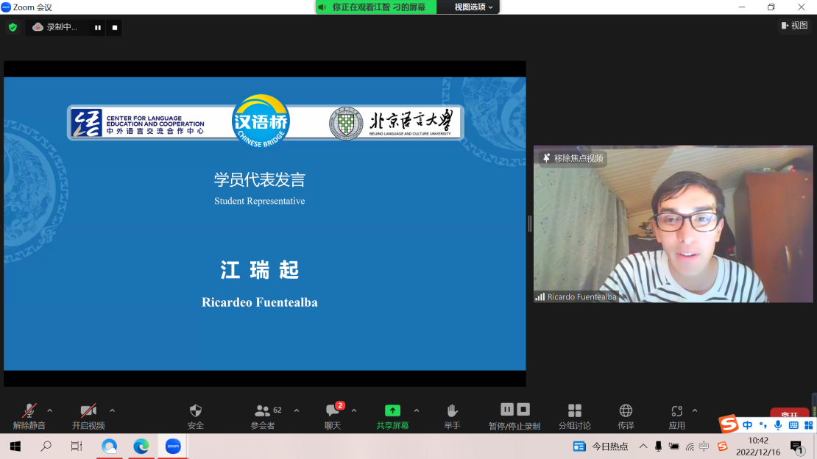Open the 参会者 participants panel
The height and width of the screenshot is (459, 817).
(263, 411)
